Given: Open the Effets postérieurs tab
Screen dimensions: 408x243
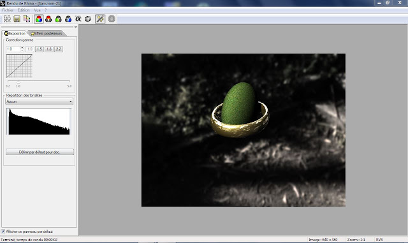Looking at the screenshot, I should 47,33.
